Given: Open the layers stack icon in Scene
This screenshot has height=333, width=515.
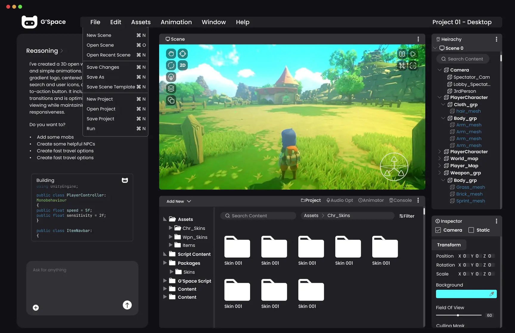Looking at the screenshot, I should [x=171, y=89].
